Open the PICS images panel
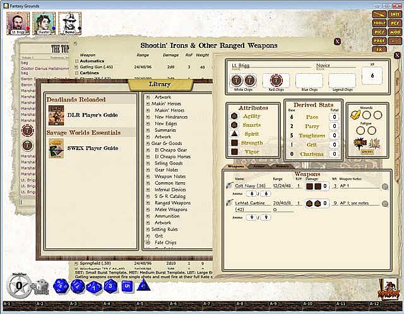404x314 pixels. (379, 32)
